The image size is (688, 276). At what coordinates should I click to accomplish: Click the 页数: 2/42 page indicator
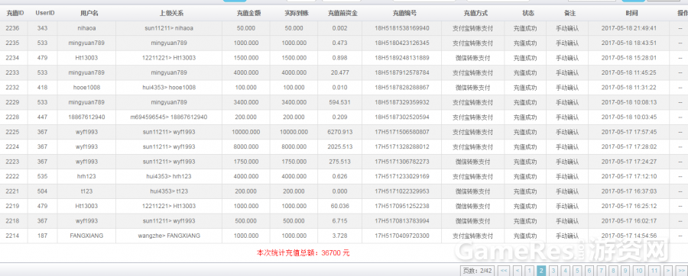(478, 271)
